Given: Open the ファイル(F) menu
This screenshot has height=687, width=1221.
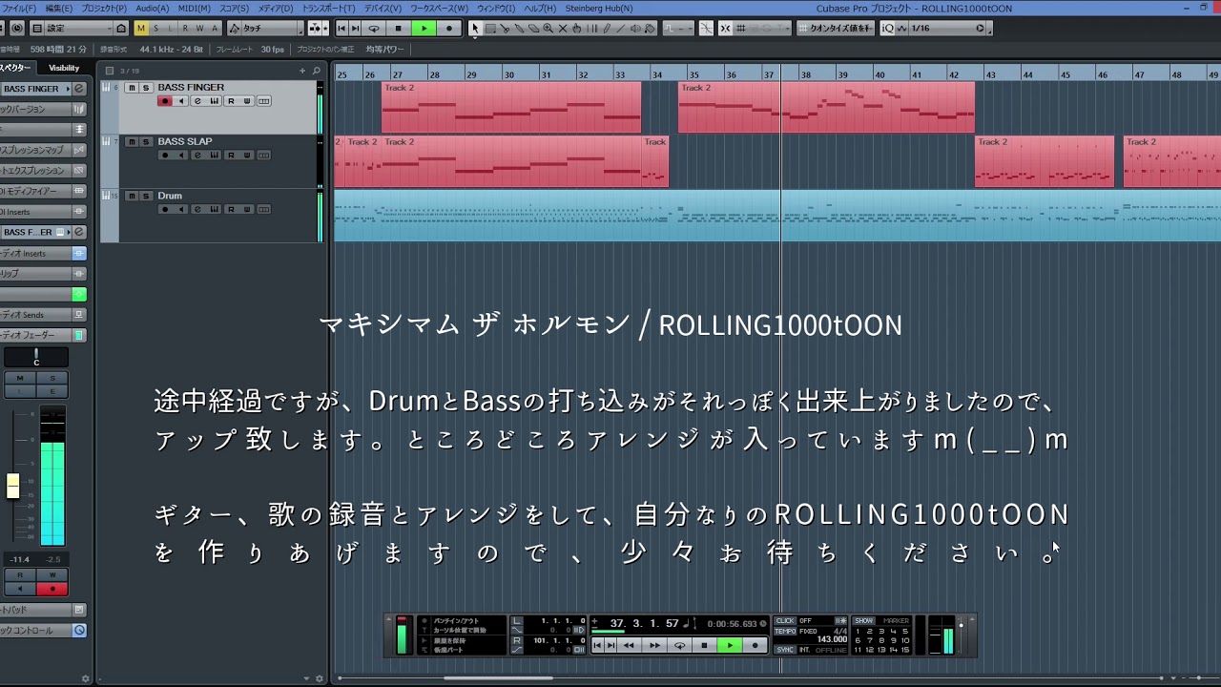Looking at the screenshot, I should [19, 9].
